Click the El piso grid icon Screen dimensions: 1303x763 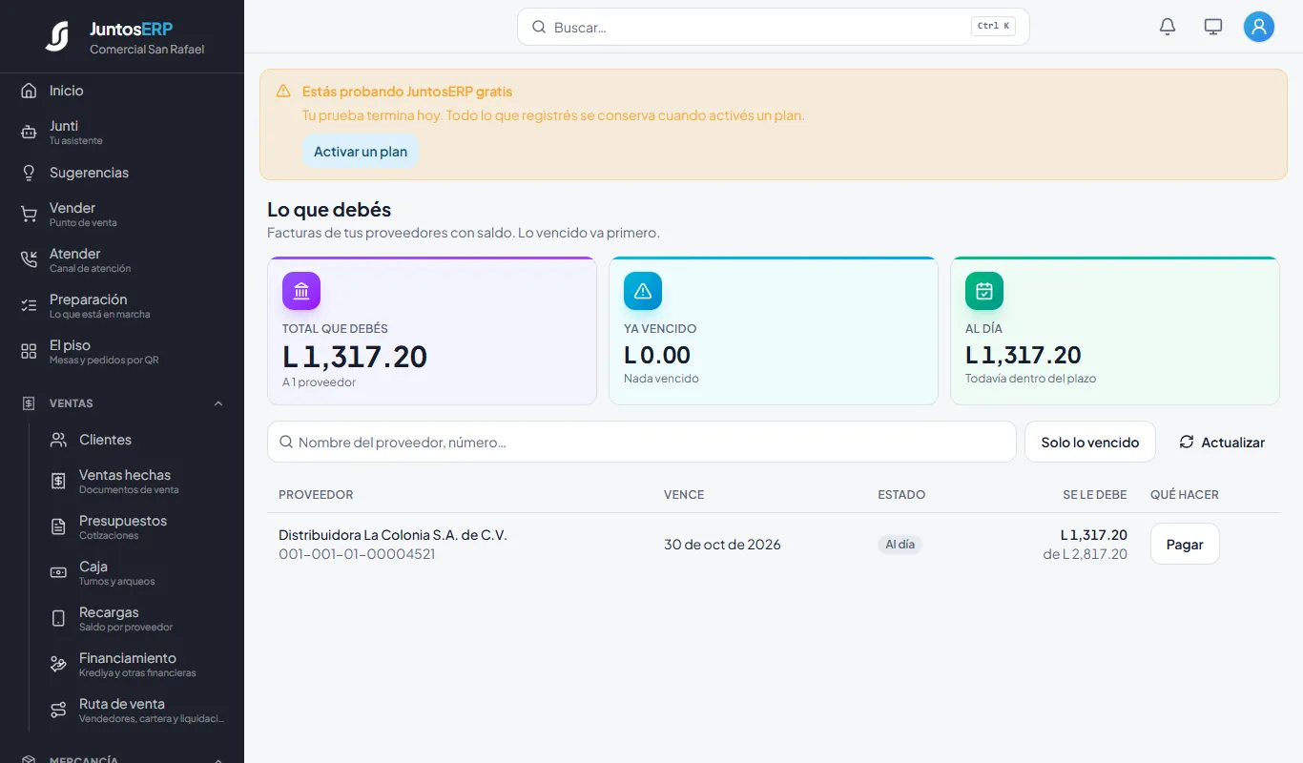click(29, 352)
